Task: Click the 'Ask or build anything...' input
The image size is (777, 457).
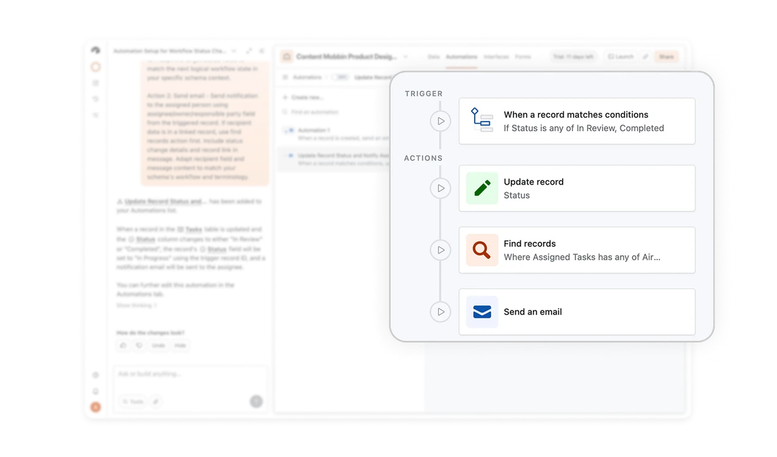Action: point(190,375)
